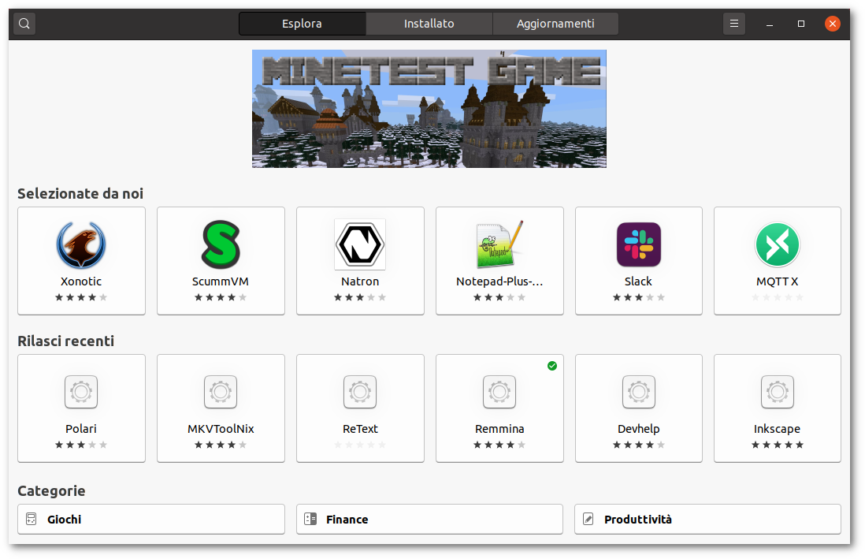Image resolution: width=865 pixels, height=559 pixels.
Task: Close the window with orange button
Action: (833, 24)
